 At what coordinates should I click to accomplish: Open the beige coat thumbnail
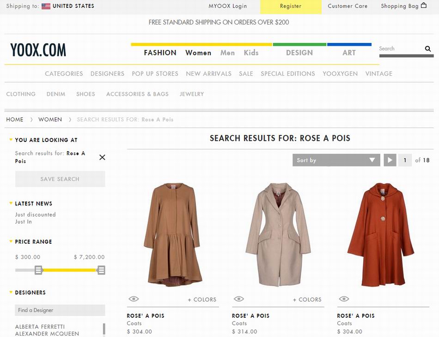[x=278, y=234]
